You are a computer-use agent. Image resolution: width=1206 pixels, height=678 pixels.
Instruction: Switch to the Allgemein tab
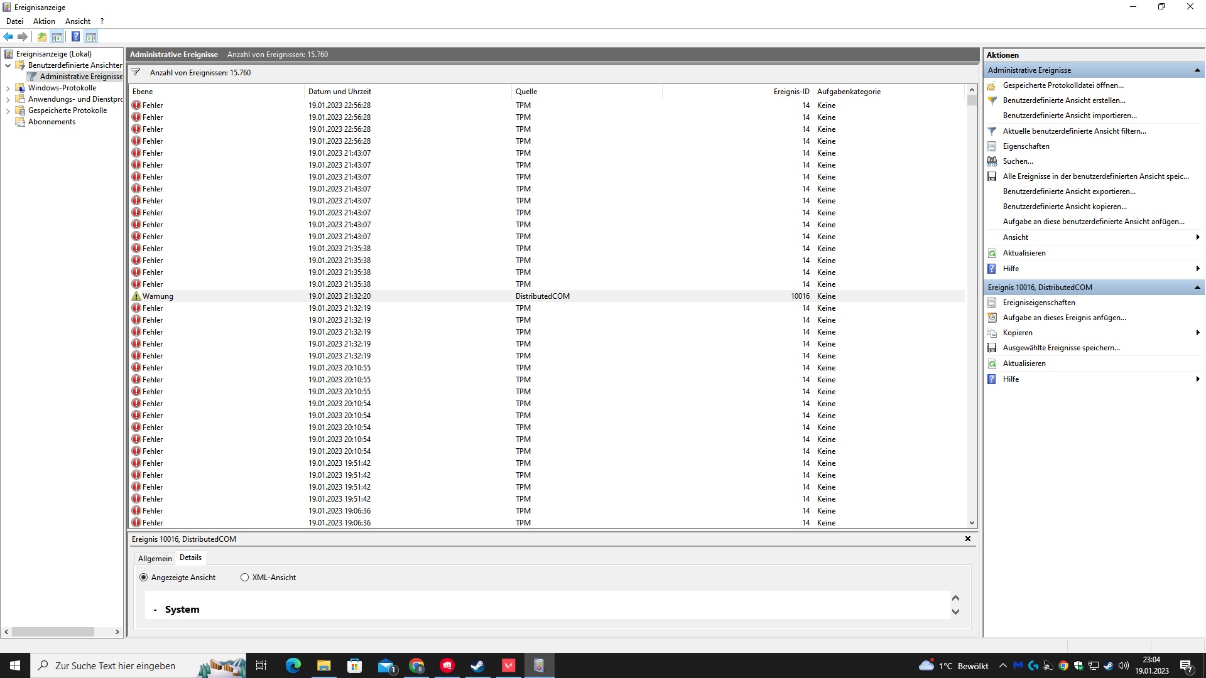click(x=155, y=558)
